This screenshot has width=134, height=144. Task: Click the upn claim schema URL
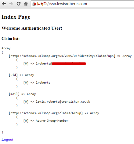(62, 56)
